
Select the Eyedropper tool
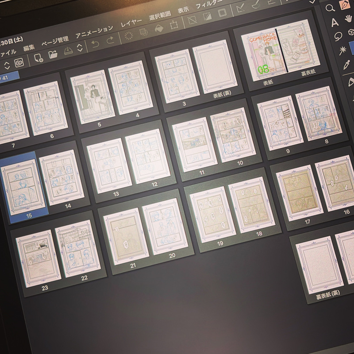coord(346,65)
